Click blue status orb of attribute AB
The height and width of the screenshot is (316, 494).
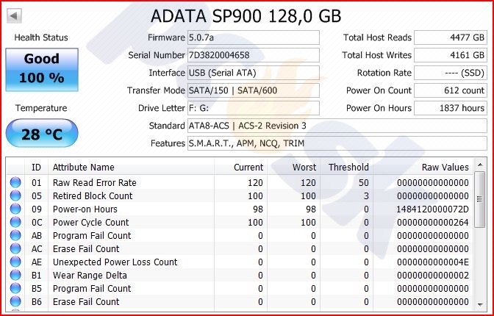(x=15, y=235)
